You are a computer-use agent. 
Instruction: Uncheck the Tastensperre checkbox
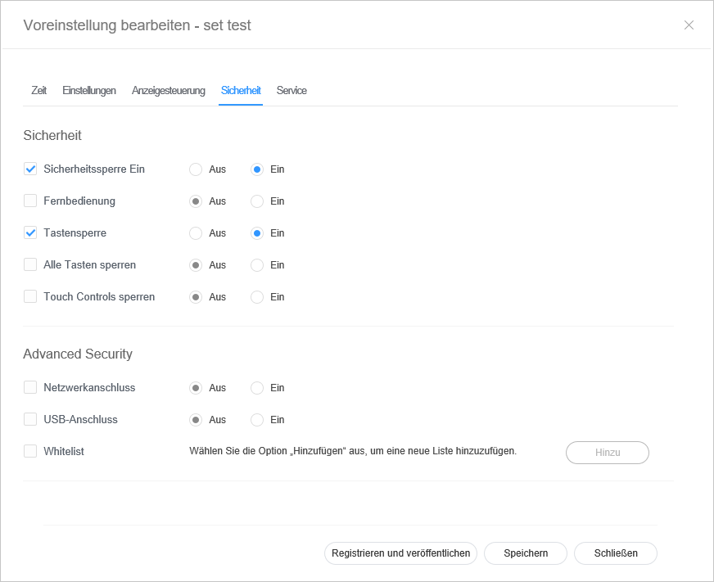pos(30,233)
